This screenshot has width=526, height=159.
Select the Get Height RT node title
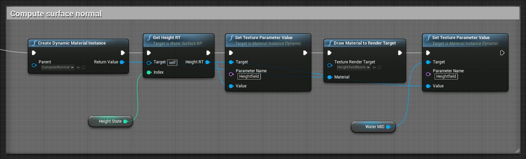[x=167, y=37]
